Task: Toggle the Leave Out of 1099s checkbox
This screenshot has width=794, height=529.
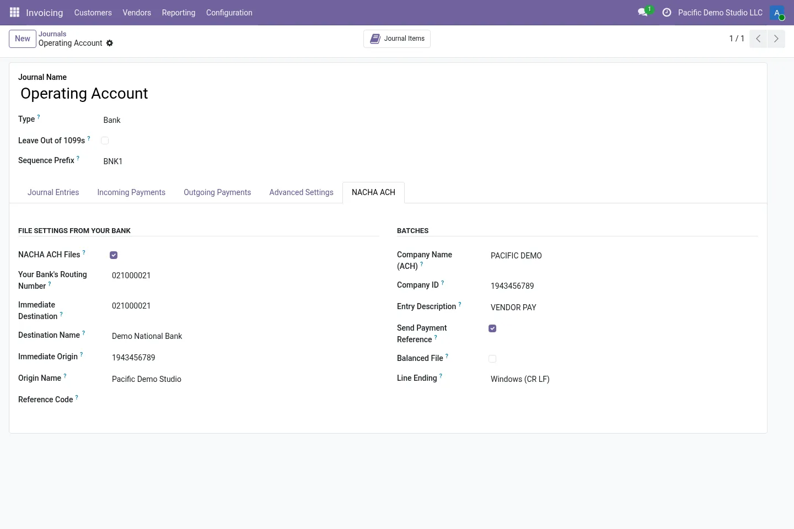Action: coord(105,141)
